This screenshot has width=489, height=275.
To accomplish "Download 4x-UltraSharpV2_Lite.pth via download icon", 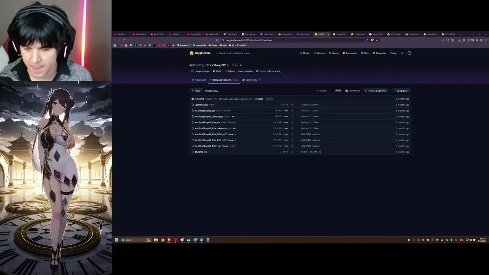I will pos(292,123).
